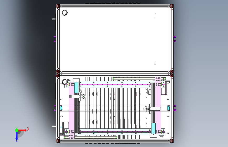Viewport: 228px width, 147px height.
Task: Click the red X axis arrow of triad
Action: 22,130
